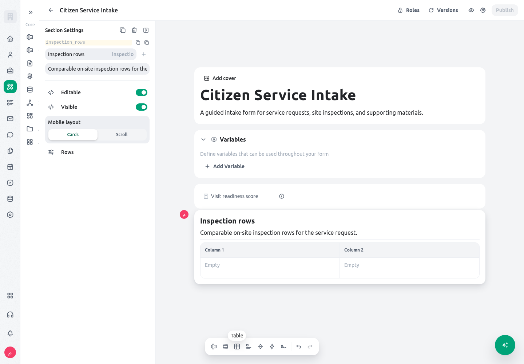Click the Empty cell under Column 2

409,268
